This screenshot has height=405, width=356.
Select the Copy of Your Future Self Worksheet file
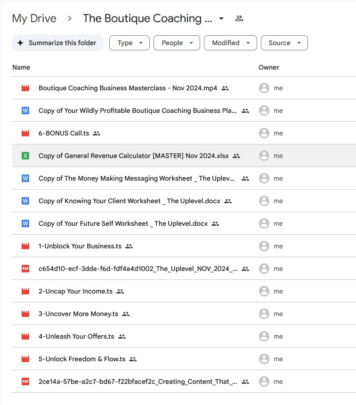tap(123, 223)
